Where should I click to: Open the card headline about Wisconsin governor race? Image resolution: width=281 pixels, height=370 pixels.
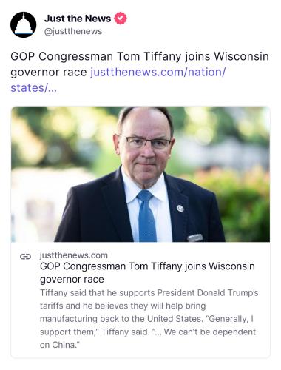coord(147,272)
